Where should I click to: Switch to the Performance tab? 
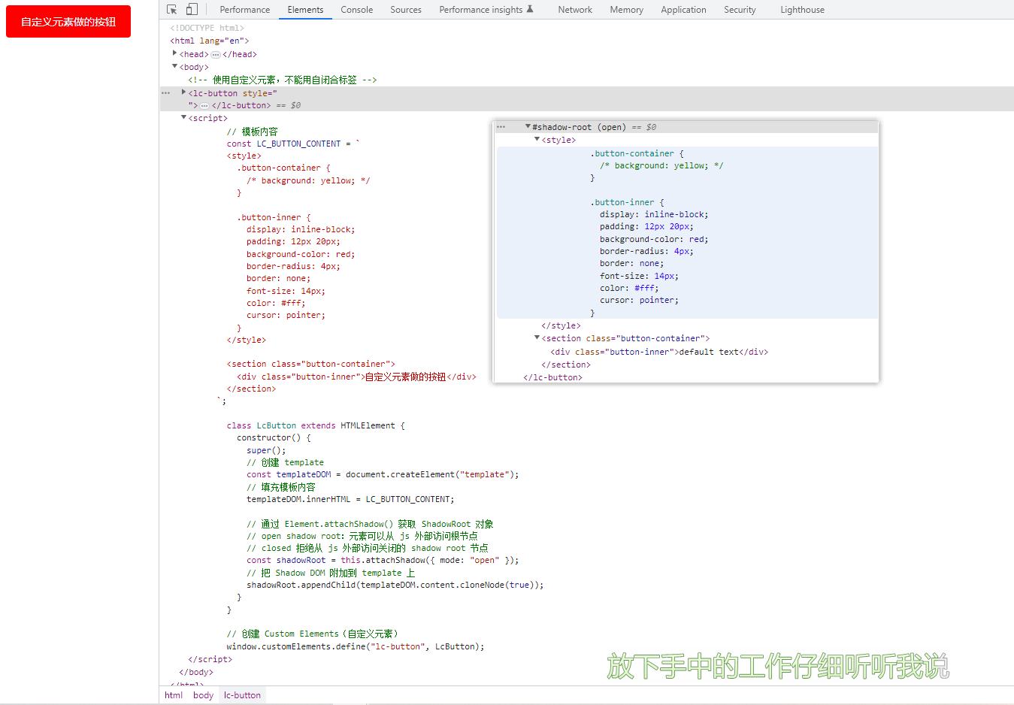pyautogui.click(x=245, y=10)
